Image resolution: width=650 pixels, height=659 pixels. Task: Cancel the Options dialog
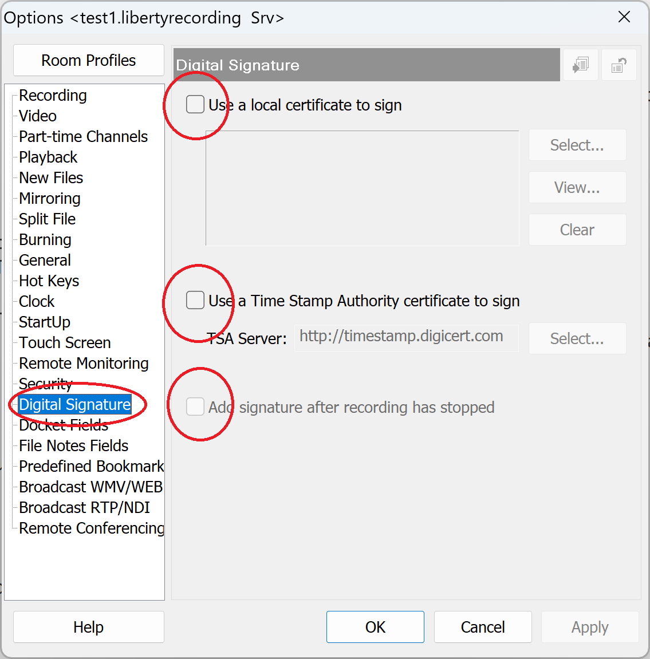482,627
